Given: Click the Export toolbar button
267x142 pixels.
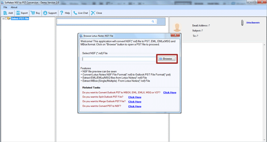Looking at the screenshot, I should 22,13.
